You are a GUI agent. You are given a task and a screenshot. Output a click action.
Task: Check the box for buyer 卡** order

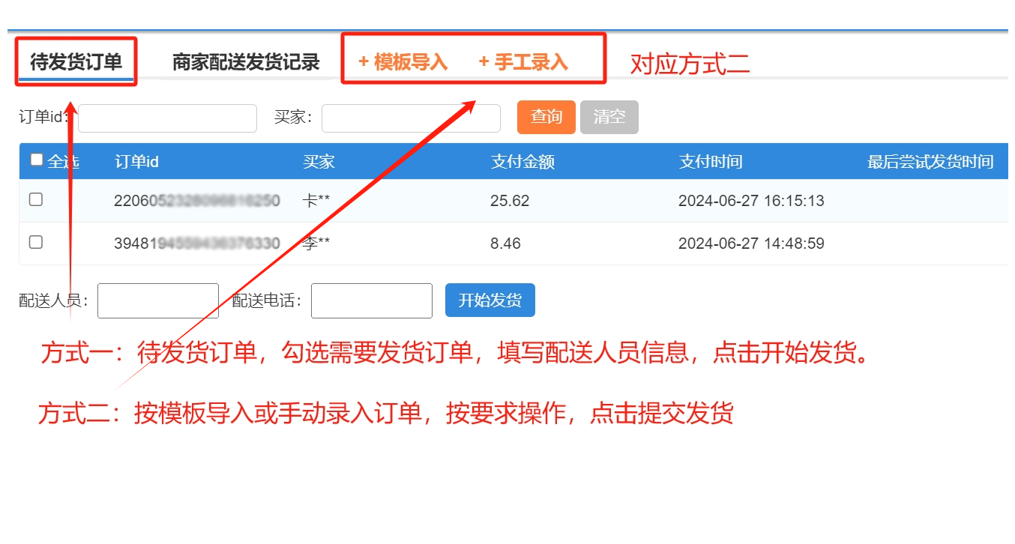click(x=35, y=199)
